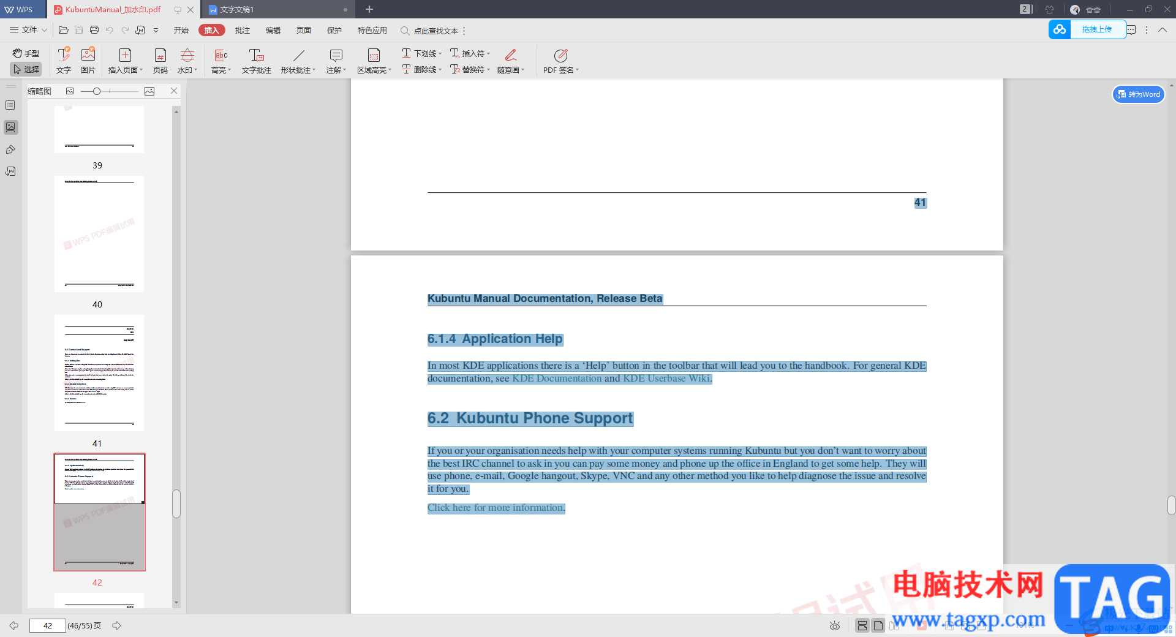Click the Redo arrow icon
Image resolution: width=1176 pixels, height=637 pixels.
pos(125,30)
